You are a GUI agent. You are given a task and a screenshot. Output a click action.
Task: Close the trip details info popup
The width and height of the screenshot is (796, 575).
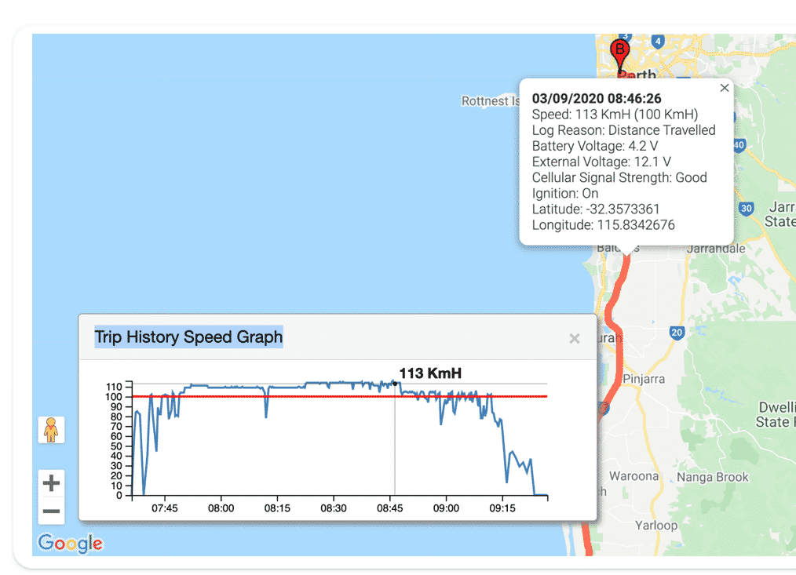[724, 89]
